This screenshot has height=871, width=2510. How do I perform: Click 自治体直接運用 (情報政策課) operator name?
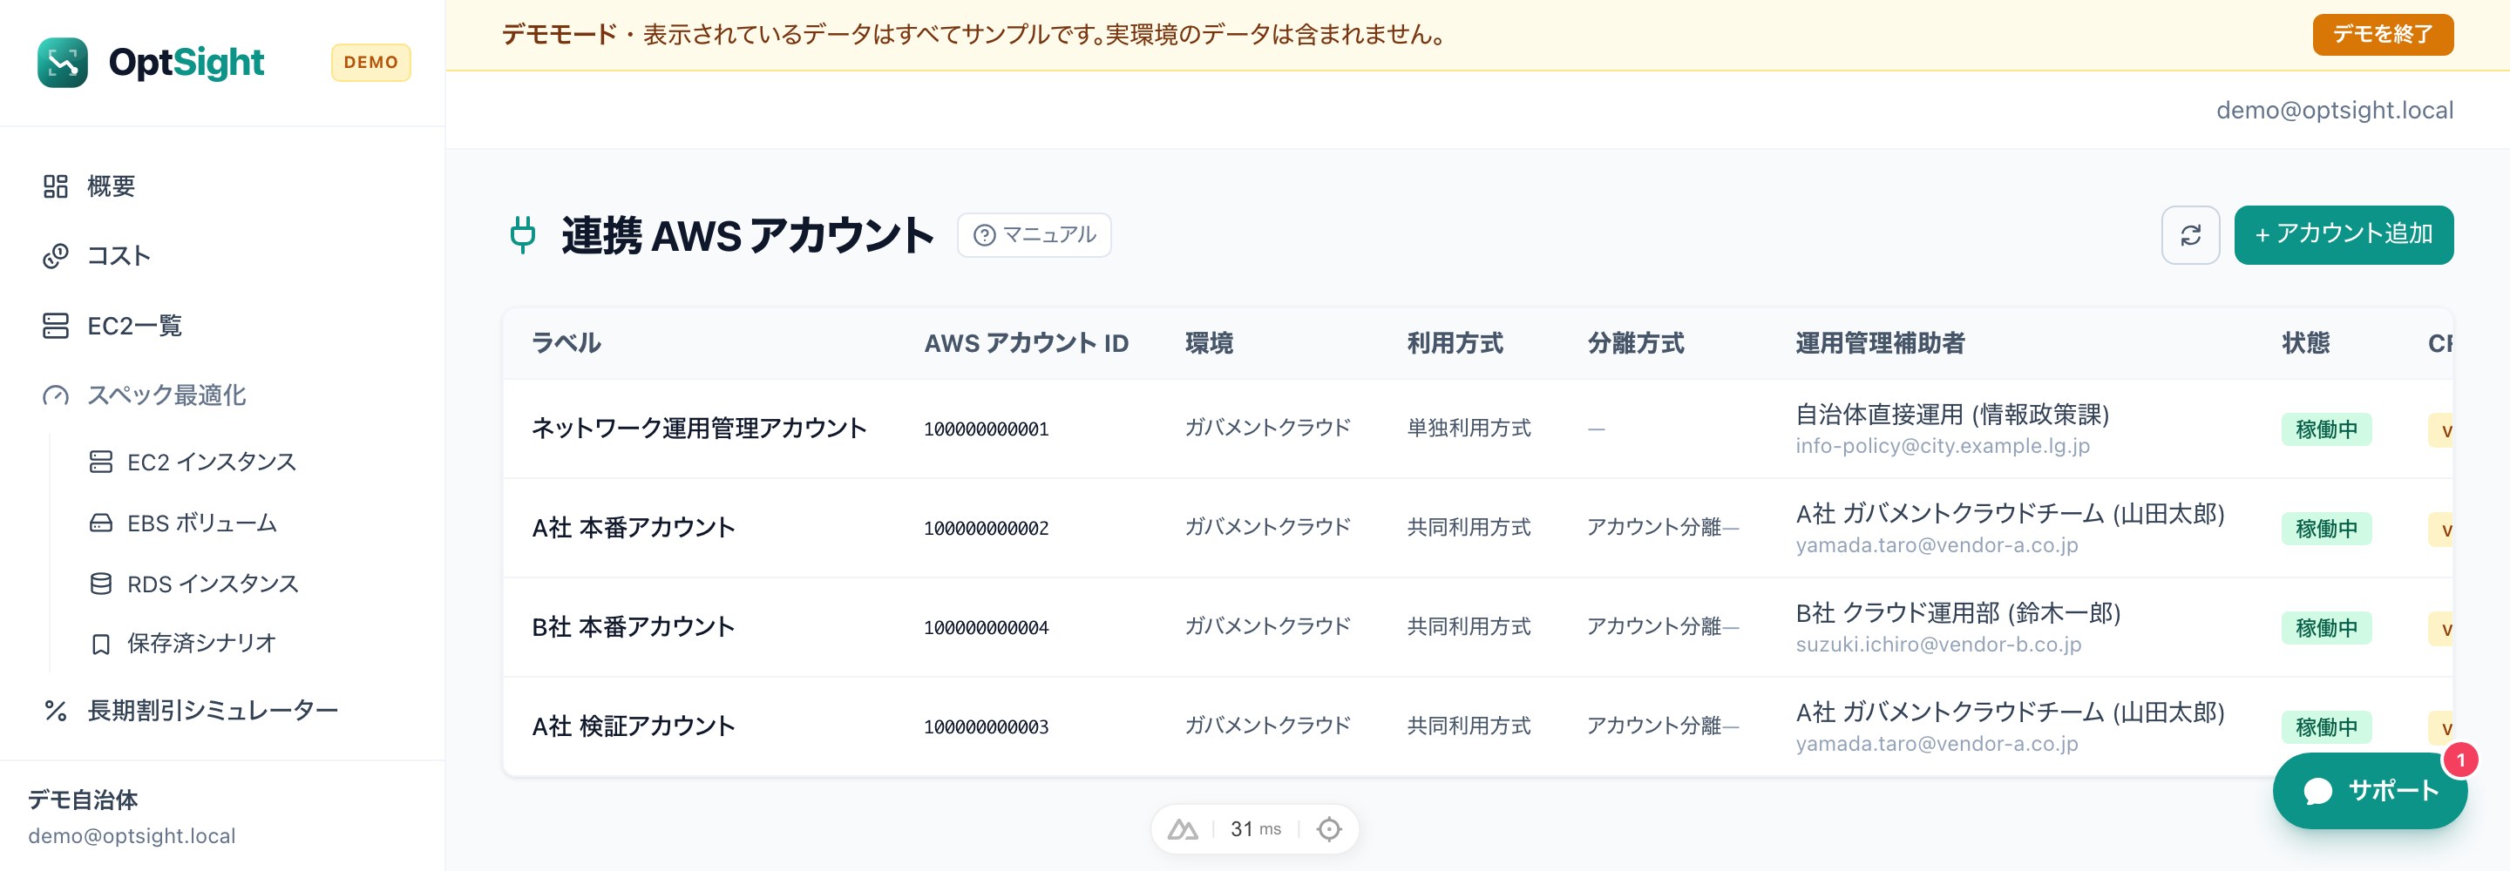click(1951, 414)
